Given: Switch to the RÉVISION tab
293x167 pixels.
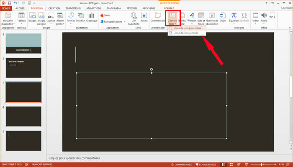Looking at the screenshot, I should point(132,8).
